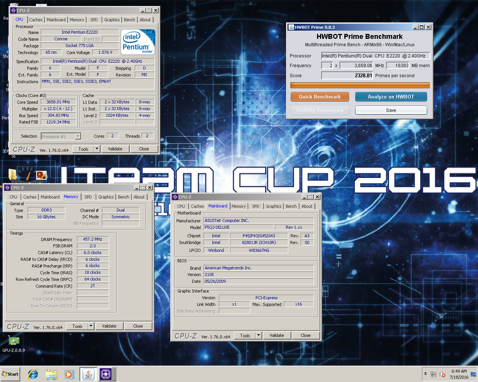The width and height of the screenshot is (478, 382).
Task: Open Tools dropdown arrow in CPU-Z Mainboard window
Action: pos(258,335)
